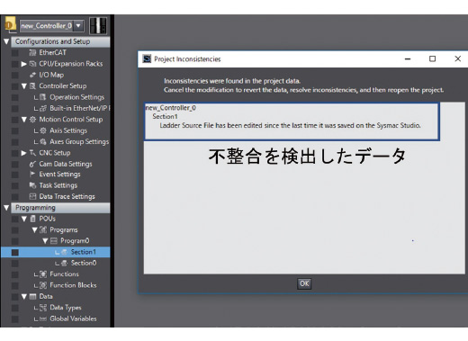Viewport: 468px width, 341px height.
Task: Toggle the marker box beside EtherCAT
Action: (15, 53)
